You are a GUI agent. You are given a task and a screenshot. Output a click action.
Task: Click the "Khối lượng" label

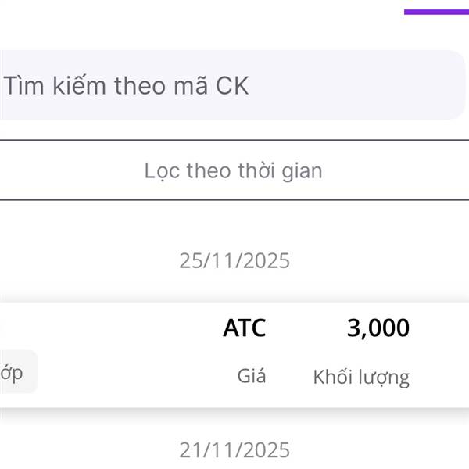click(361, 378)
